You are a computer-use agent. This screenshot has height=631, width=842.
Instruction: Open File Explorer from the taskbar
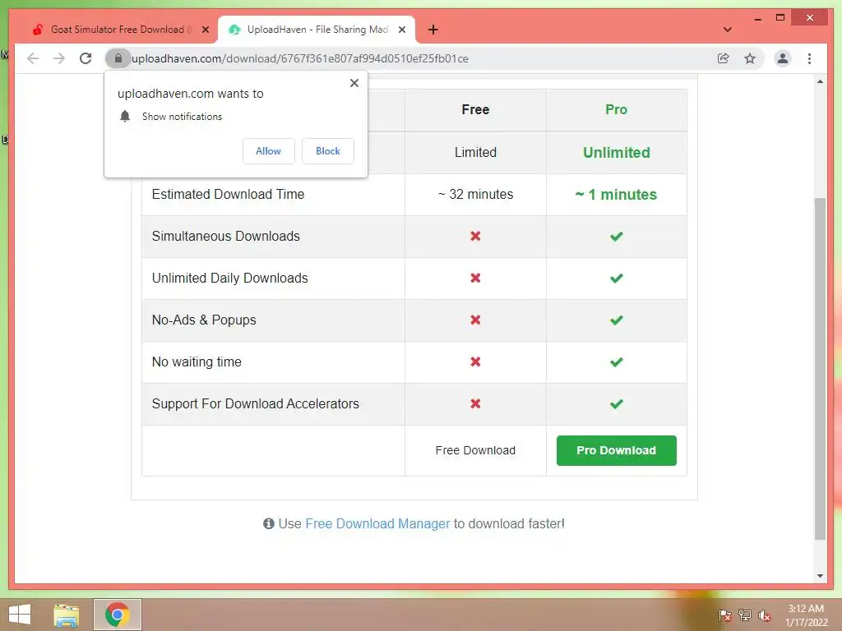66,615
